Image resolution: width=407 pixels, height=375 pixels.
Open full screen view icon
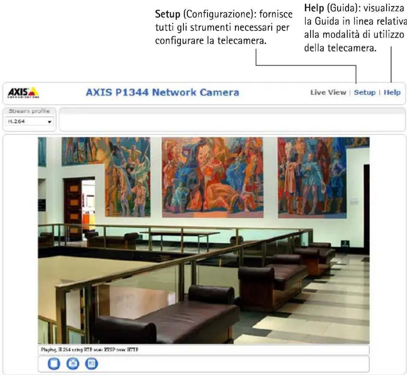pos(91,363)
